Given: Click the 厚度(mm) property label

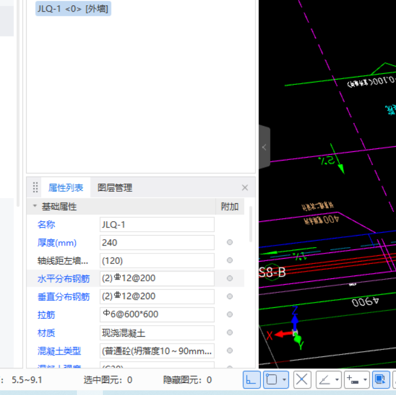Looking at the screenshot, I should 57,243.
